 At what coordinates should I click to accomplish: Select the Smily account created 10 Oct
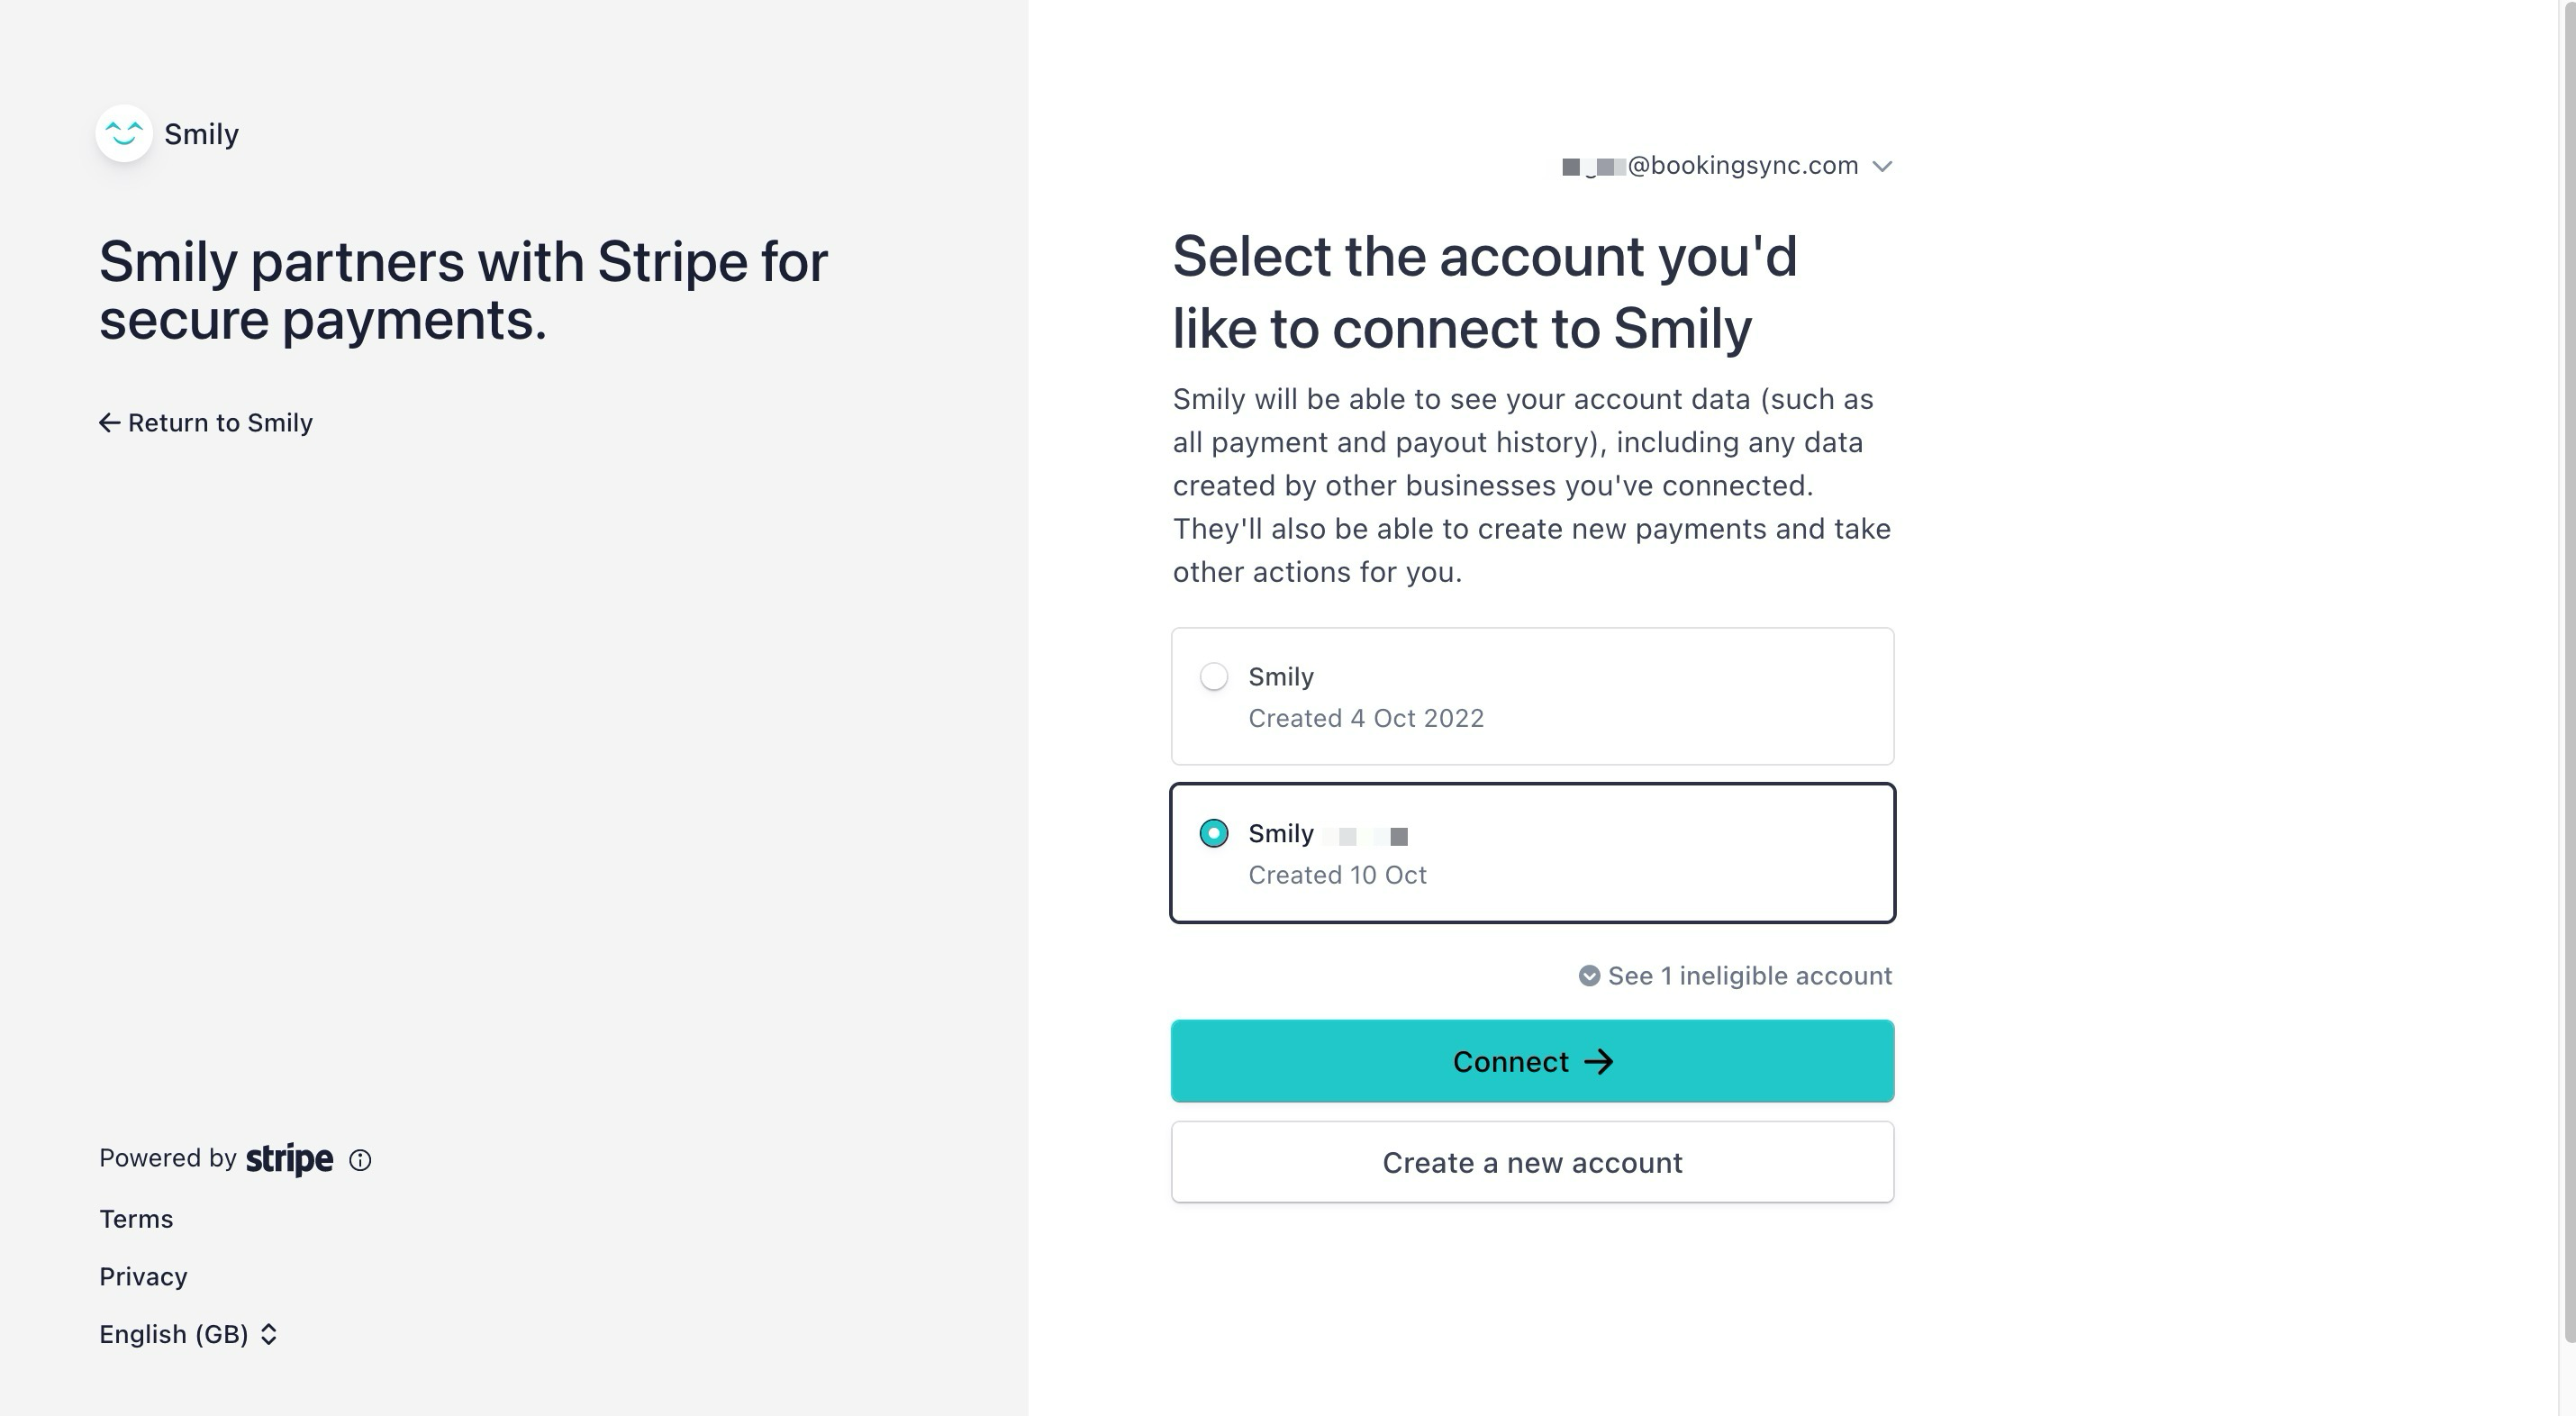tap(1214, 833)
